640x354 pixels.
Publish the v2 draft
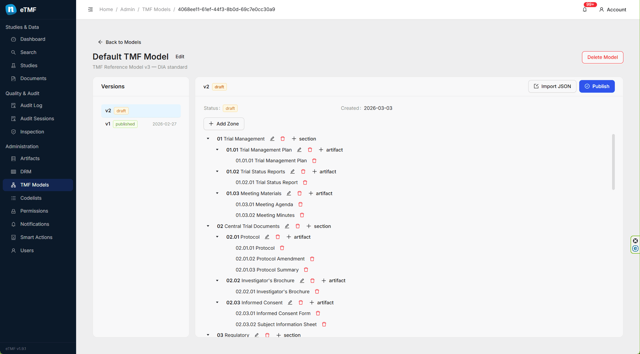(x=597, y=87)
